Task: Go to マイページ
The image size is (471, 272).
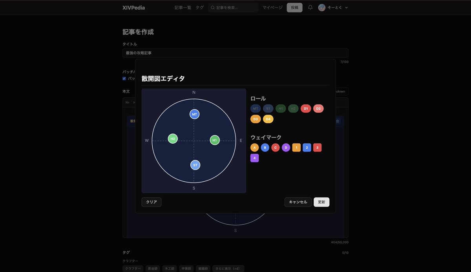Action: 272,7
